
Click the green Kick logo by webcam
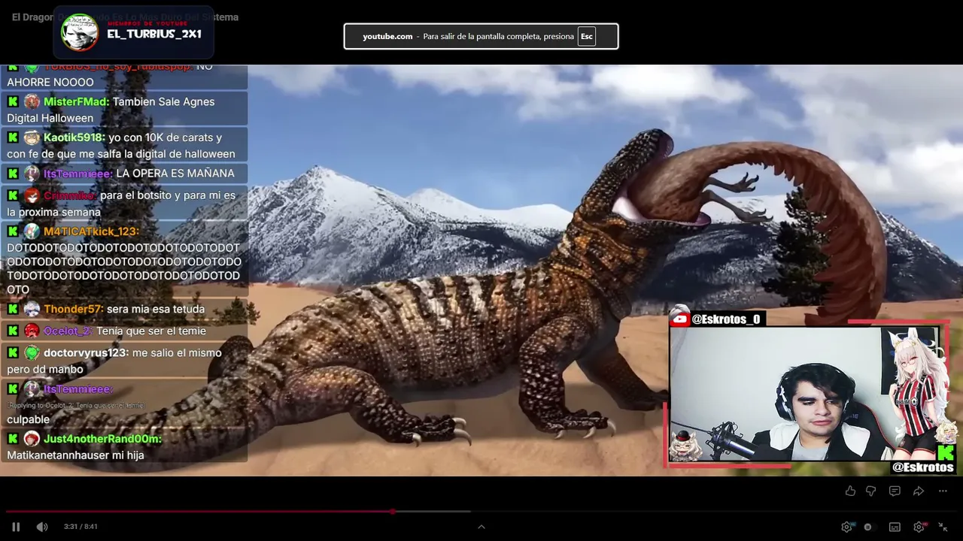coord(946,452)
